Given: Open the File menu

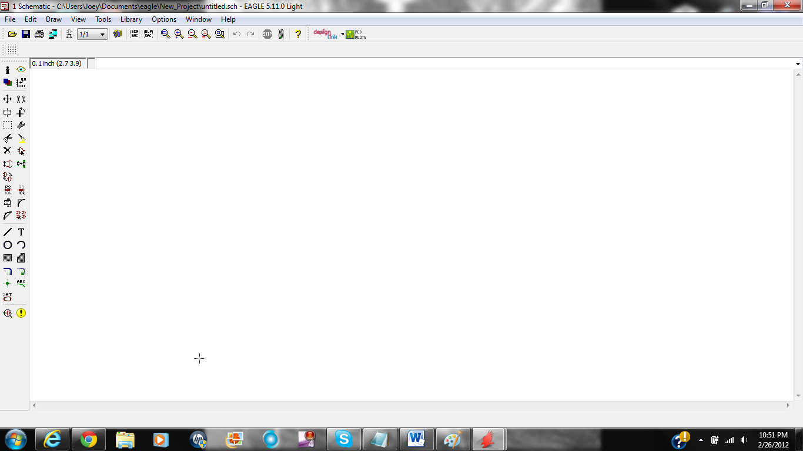Looking at the screenshot, I should click(x=10, y=19).
